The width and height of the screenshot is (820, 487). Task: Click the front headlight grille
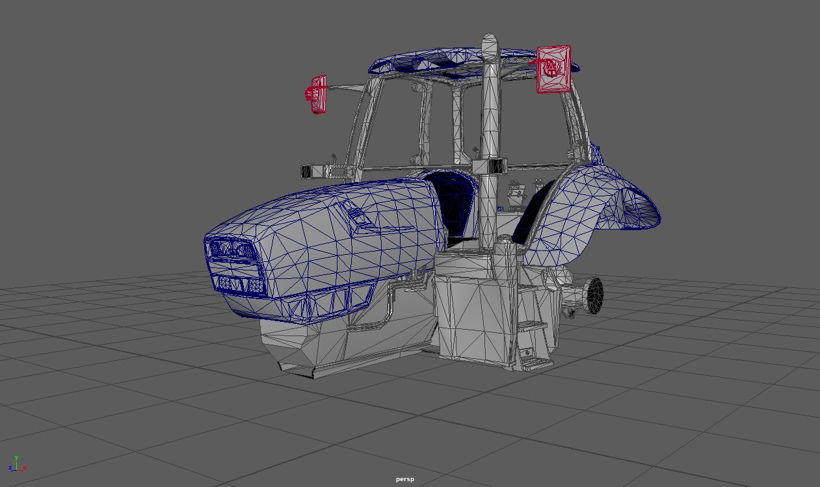click(230, 250)
